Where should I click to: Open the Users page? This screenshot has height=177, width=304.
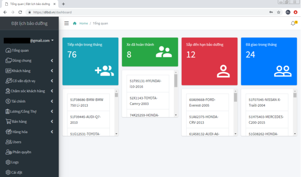(17, 142)
